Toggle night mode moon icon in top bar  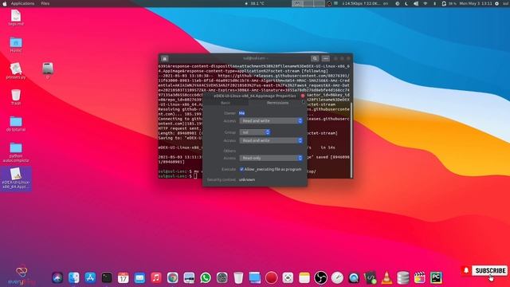(406, 3)
